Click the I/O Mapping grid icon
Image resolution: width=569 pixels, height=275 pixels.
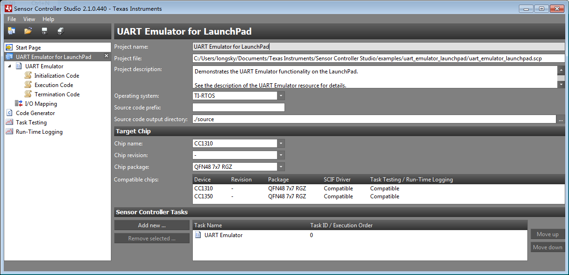pyautogui.click(x=19, y=104)
